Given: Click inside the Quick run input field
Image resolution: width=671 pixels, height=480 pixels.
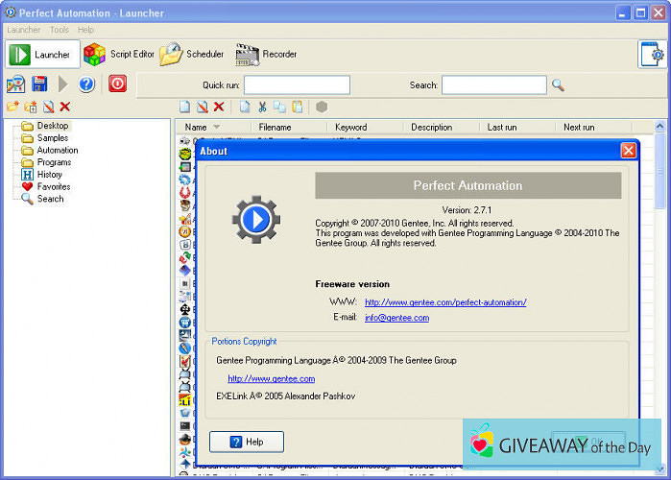Looking at the screenshot, I should coord(297,85).
